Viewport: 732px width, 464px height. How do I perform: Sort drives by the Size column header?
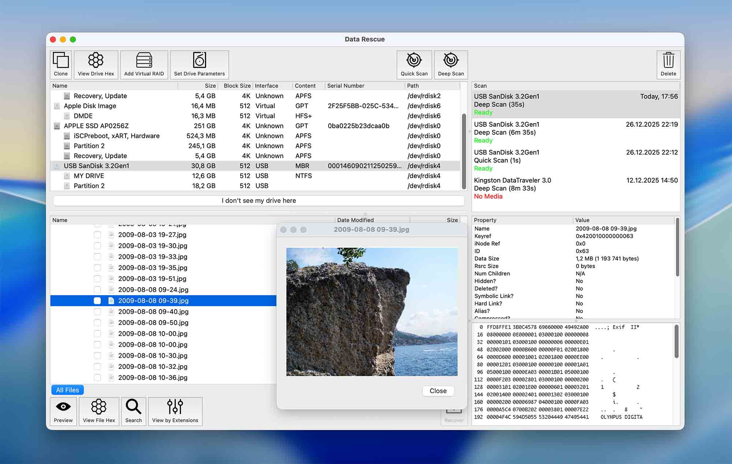click(x=198, y=86)
